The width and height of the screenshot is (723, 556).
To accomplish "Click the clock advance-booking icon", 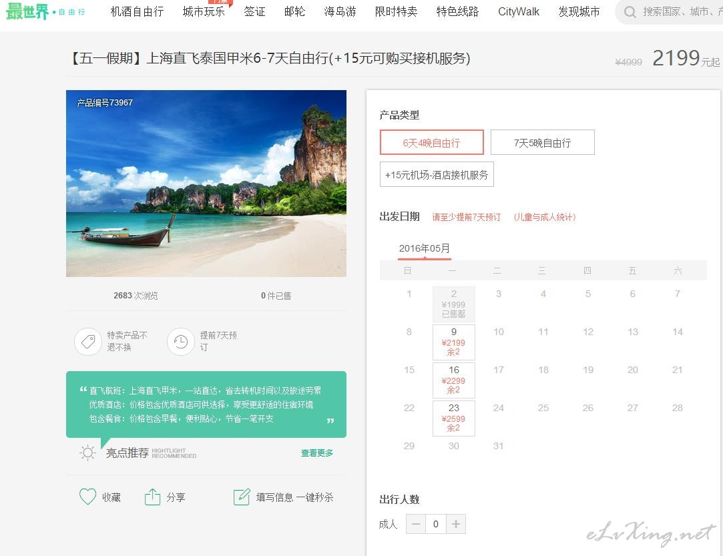I will 181,342.
